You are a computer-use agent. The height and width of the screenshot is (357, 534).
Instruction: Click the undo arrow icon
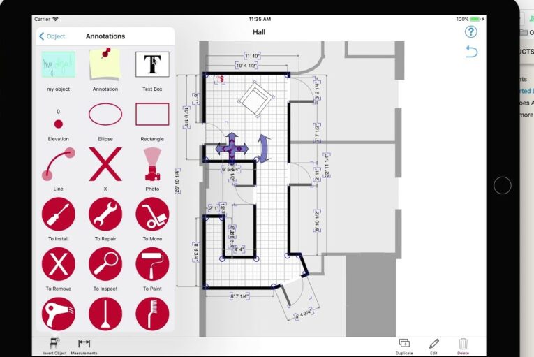[x=471, y=52]
